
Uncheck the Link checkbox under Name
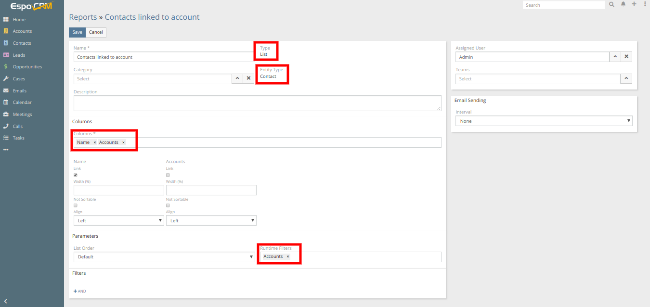click(76, 175)
